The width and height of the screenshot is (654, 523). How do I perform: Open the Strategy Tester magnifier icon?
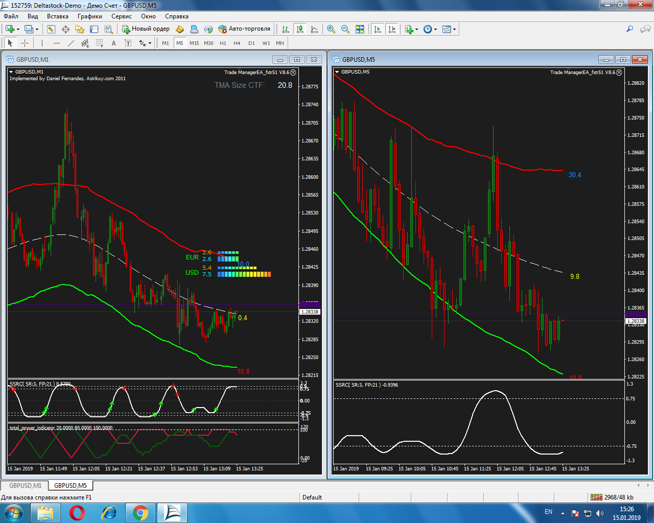click(x=108, y=29)
